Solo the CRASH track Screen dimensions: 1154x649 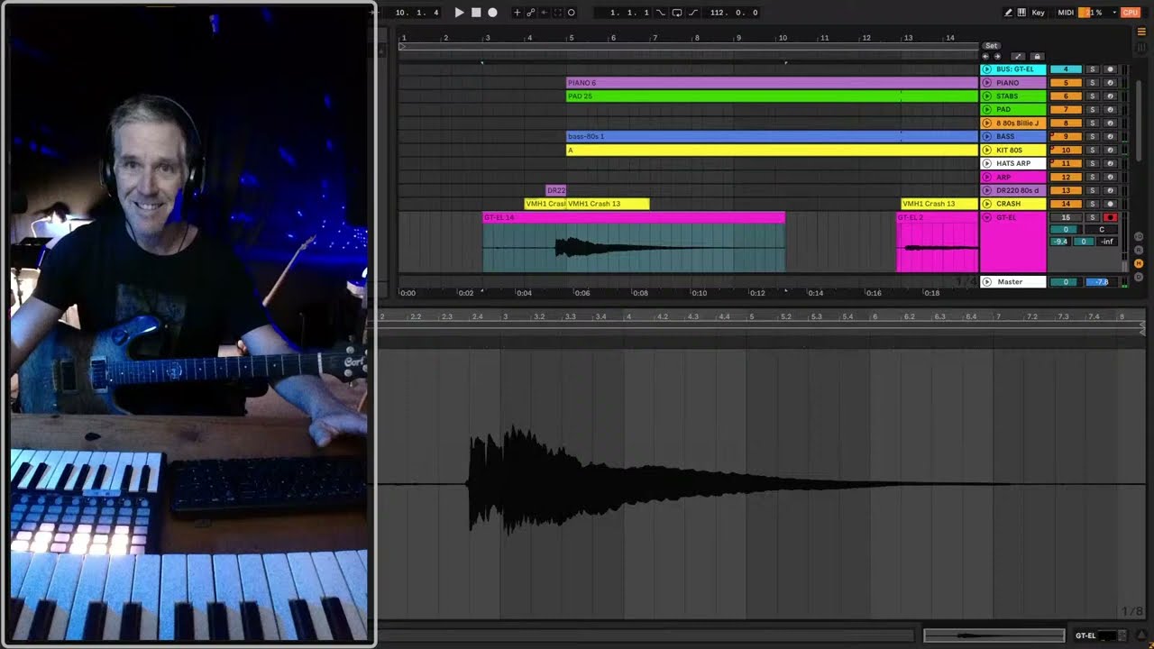tap(1093, 205)
